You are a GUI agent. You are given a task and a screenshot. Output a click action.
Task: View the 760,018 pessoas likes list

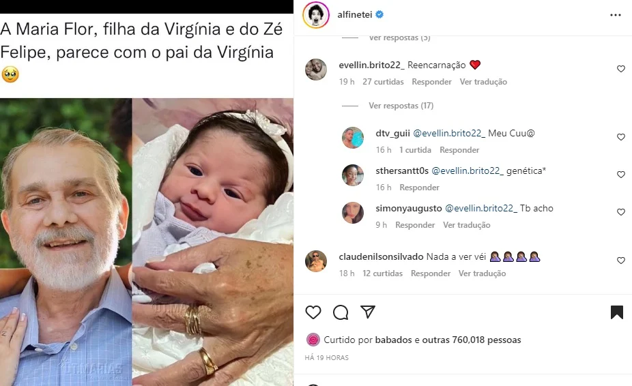[487, 340]
